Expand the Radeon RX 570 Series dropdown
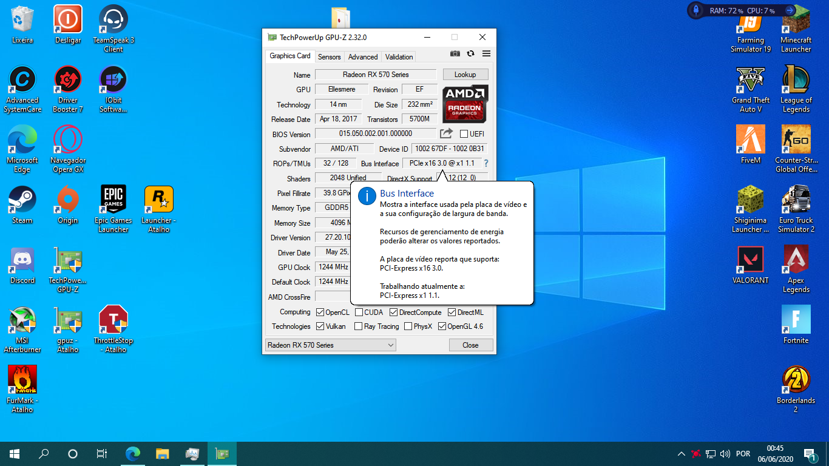Screen dimensions: 829x466 pos(330,345)
